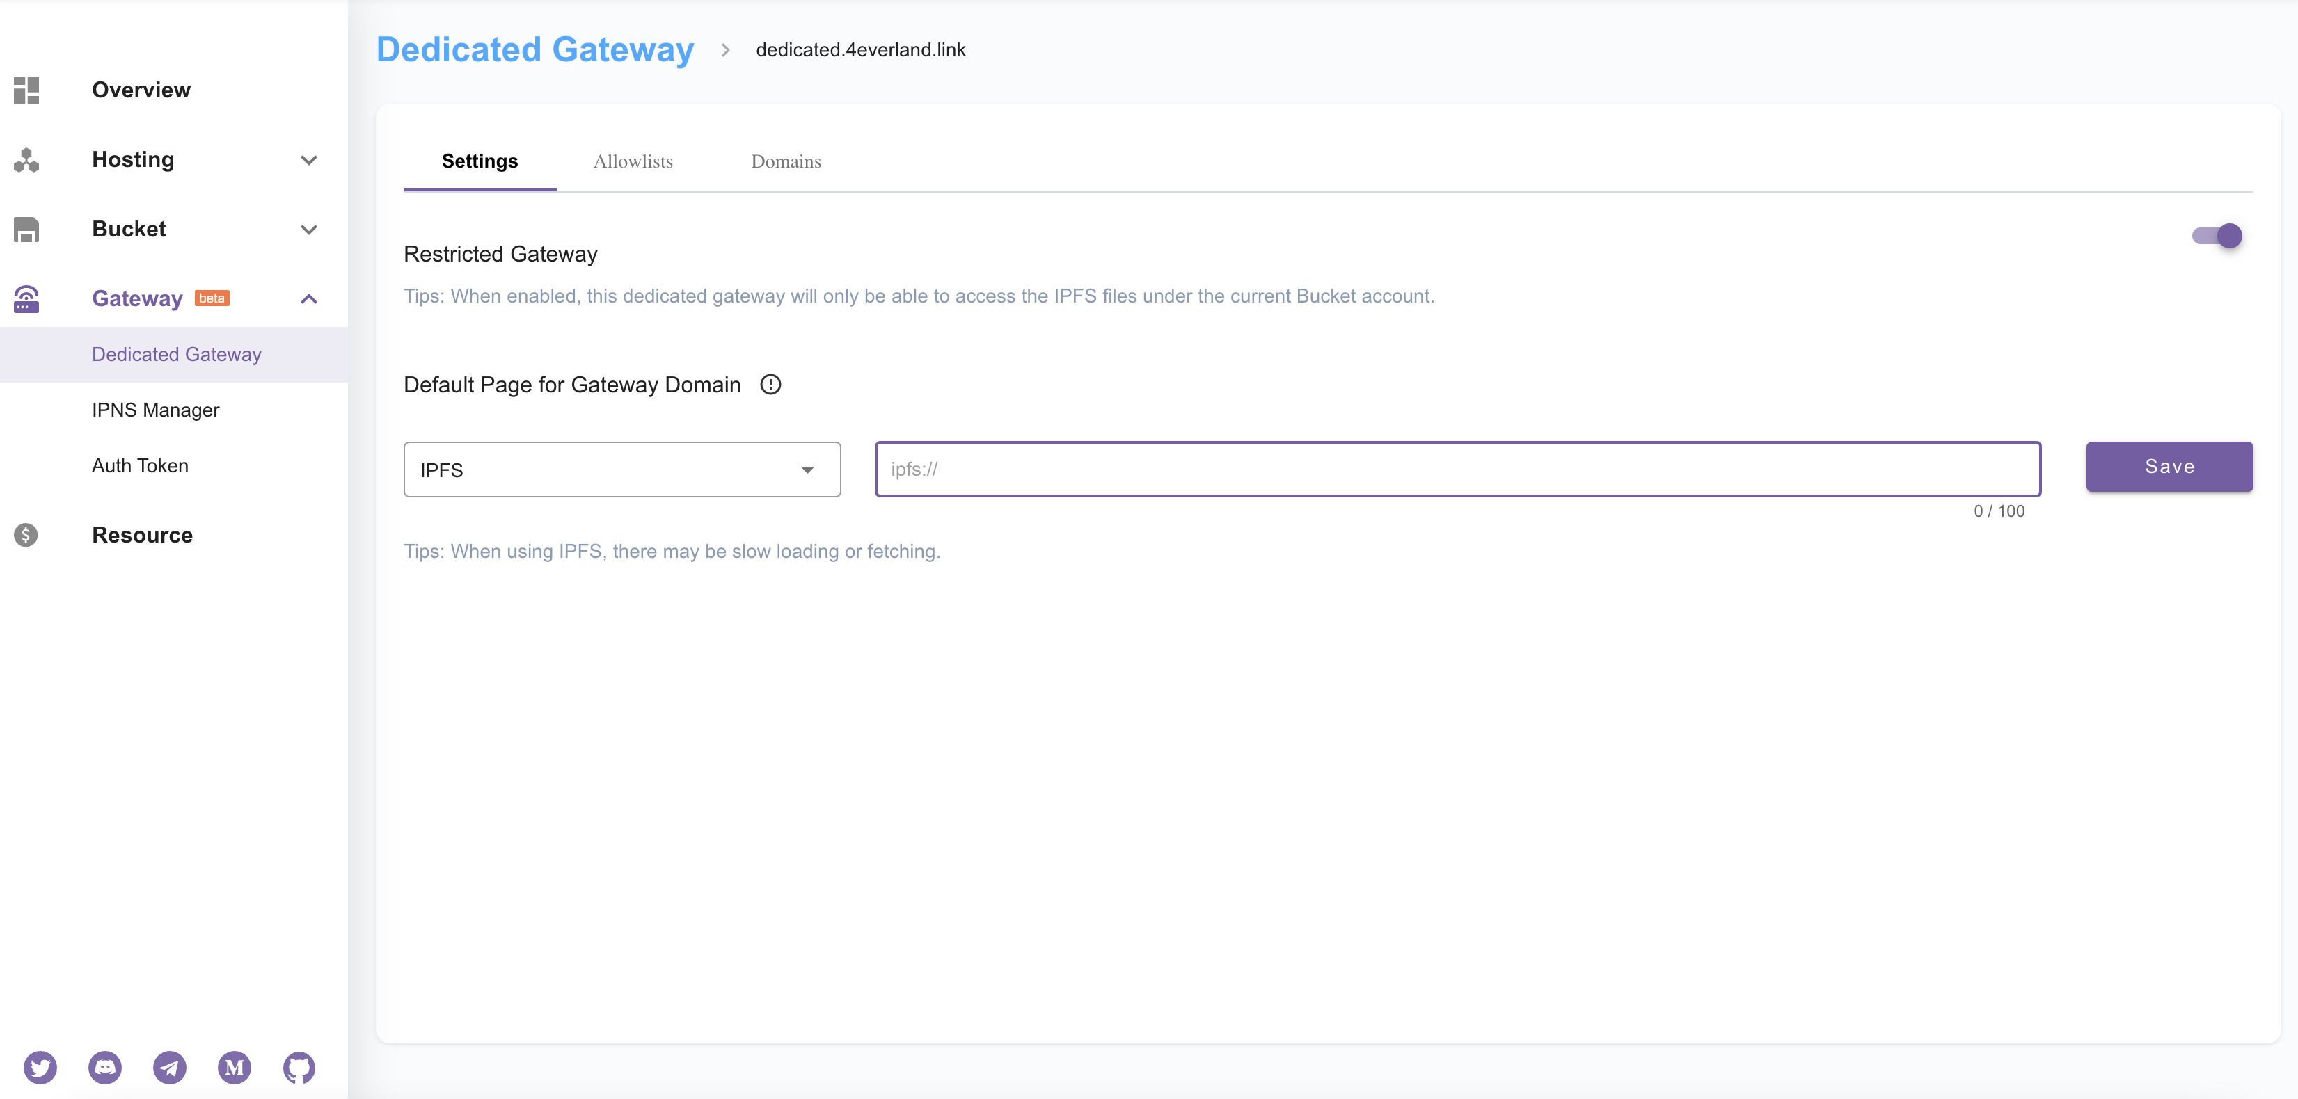The width and height of the screenshot is (2298, 1099).
Task: Disable the Restricted Gateway toggle
Action: [x=2217, y=236]
